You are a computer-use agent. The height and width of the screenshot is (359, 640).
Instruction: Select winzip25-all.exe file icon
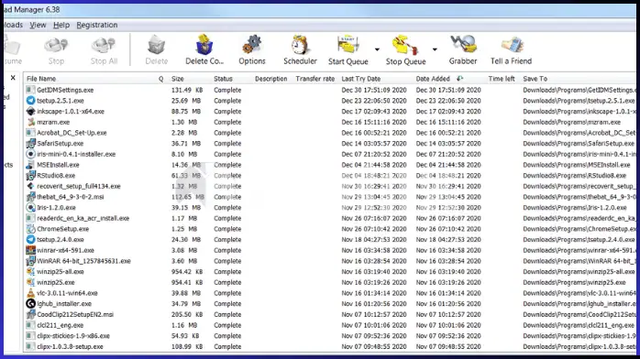tap(30, 272)
